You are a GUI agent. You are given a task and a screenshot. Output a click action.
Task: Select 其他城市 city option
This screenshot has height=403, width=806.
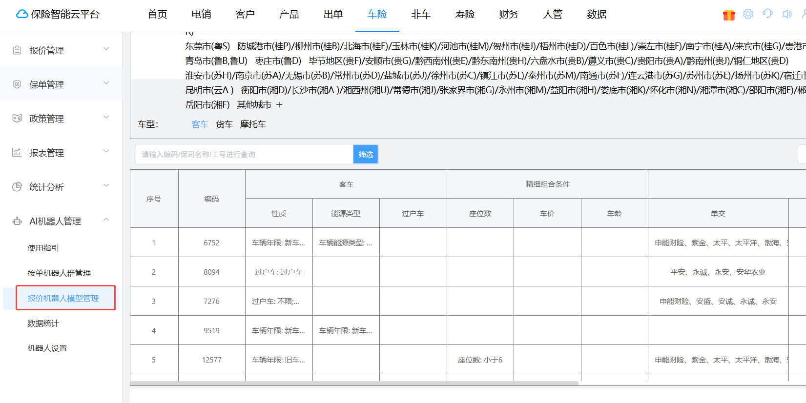[x=254, y=105]
